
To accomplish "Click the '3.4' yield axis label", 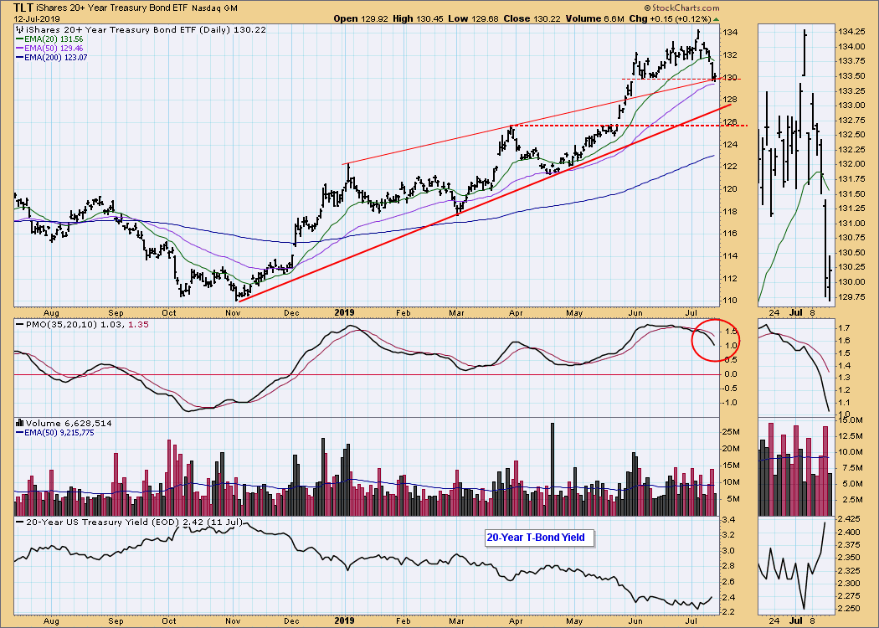I will click(x=729, y=520).
